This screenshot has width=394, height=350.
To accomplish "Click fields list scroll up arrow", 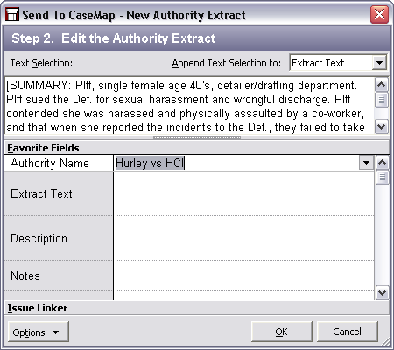I will point(382,163).
